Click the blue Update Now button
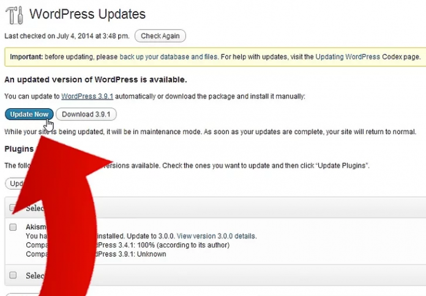Image resolution: width=426 pixels, height=296 pixels. (29, 114)
